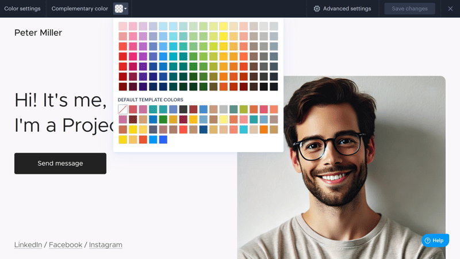Click the Complementary color label
460x259 pixels.
tap(80, 9)
